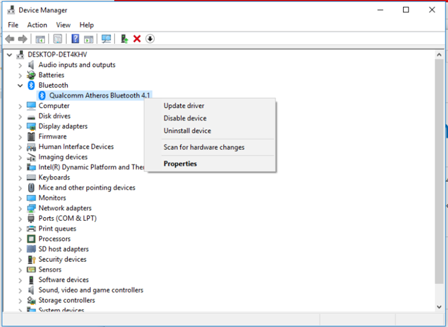448x327 pixels.
Task: Expand the Sensors category
Action: [20, 270]
